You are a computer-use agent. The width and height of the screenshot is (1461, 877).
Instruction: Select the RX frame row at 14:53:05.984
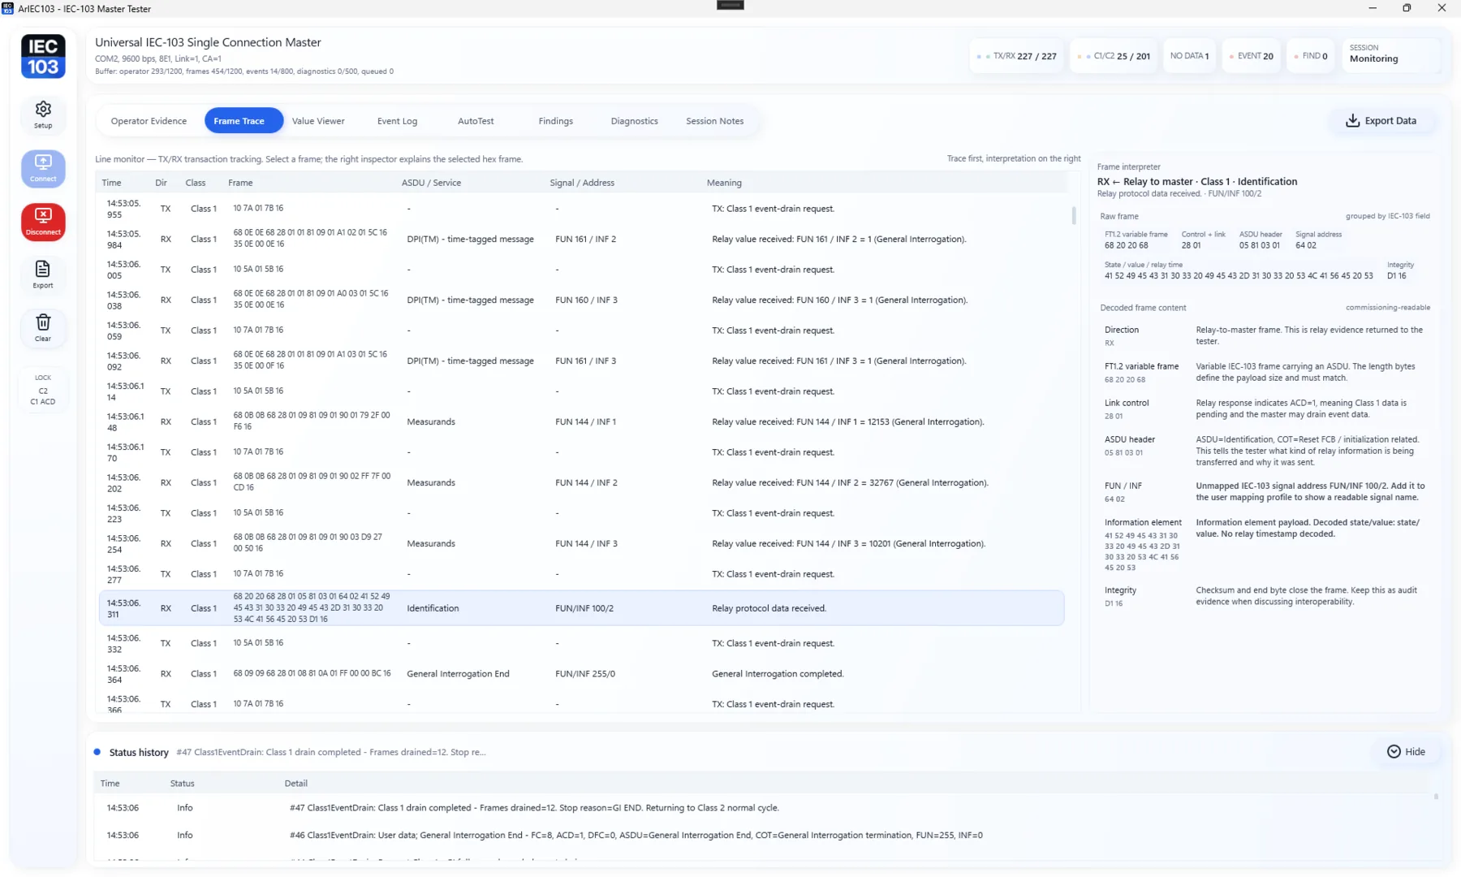[x=581, y=239]
